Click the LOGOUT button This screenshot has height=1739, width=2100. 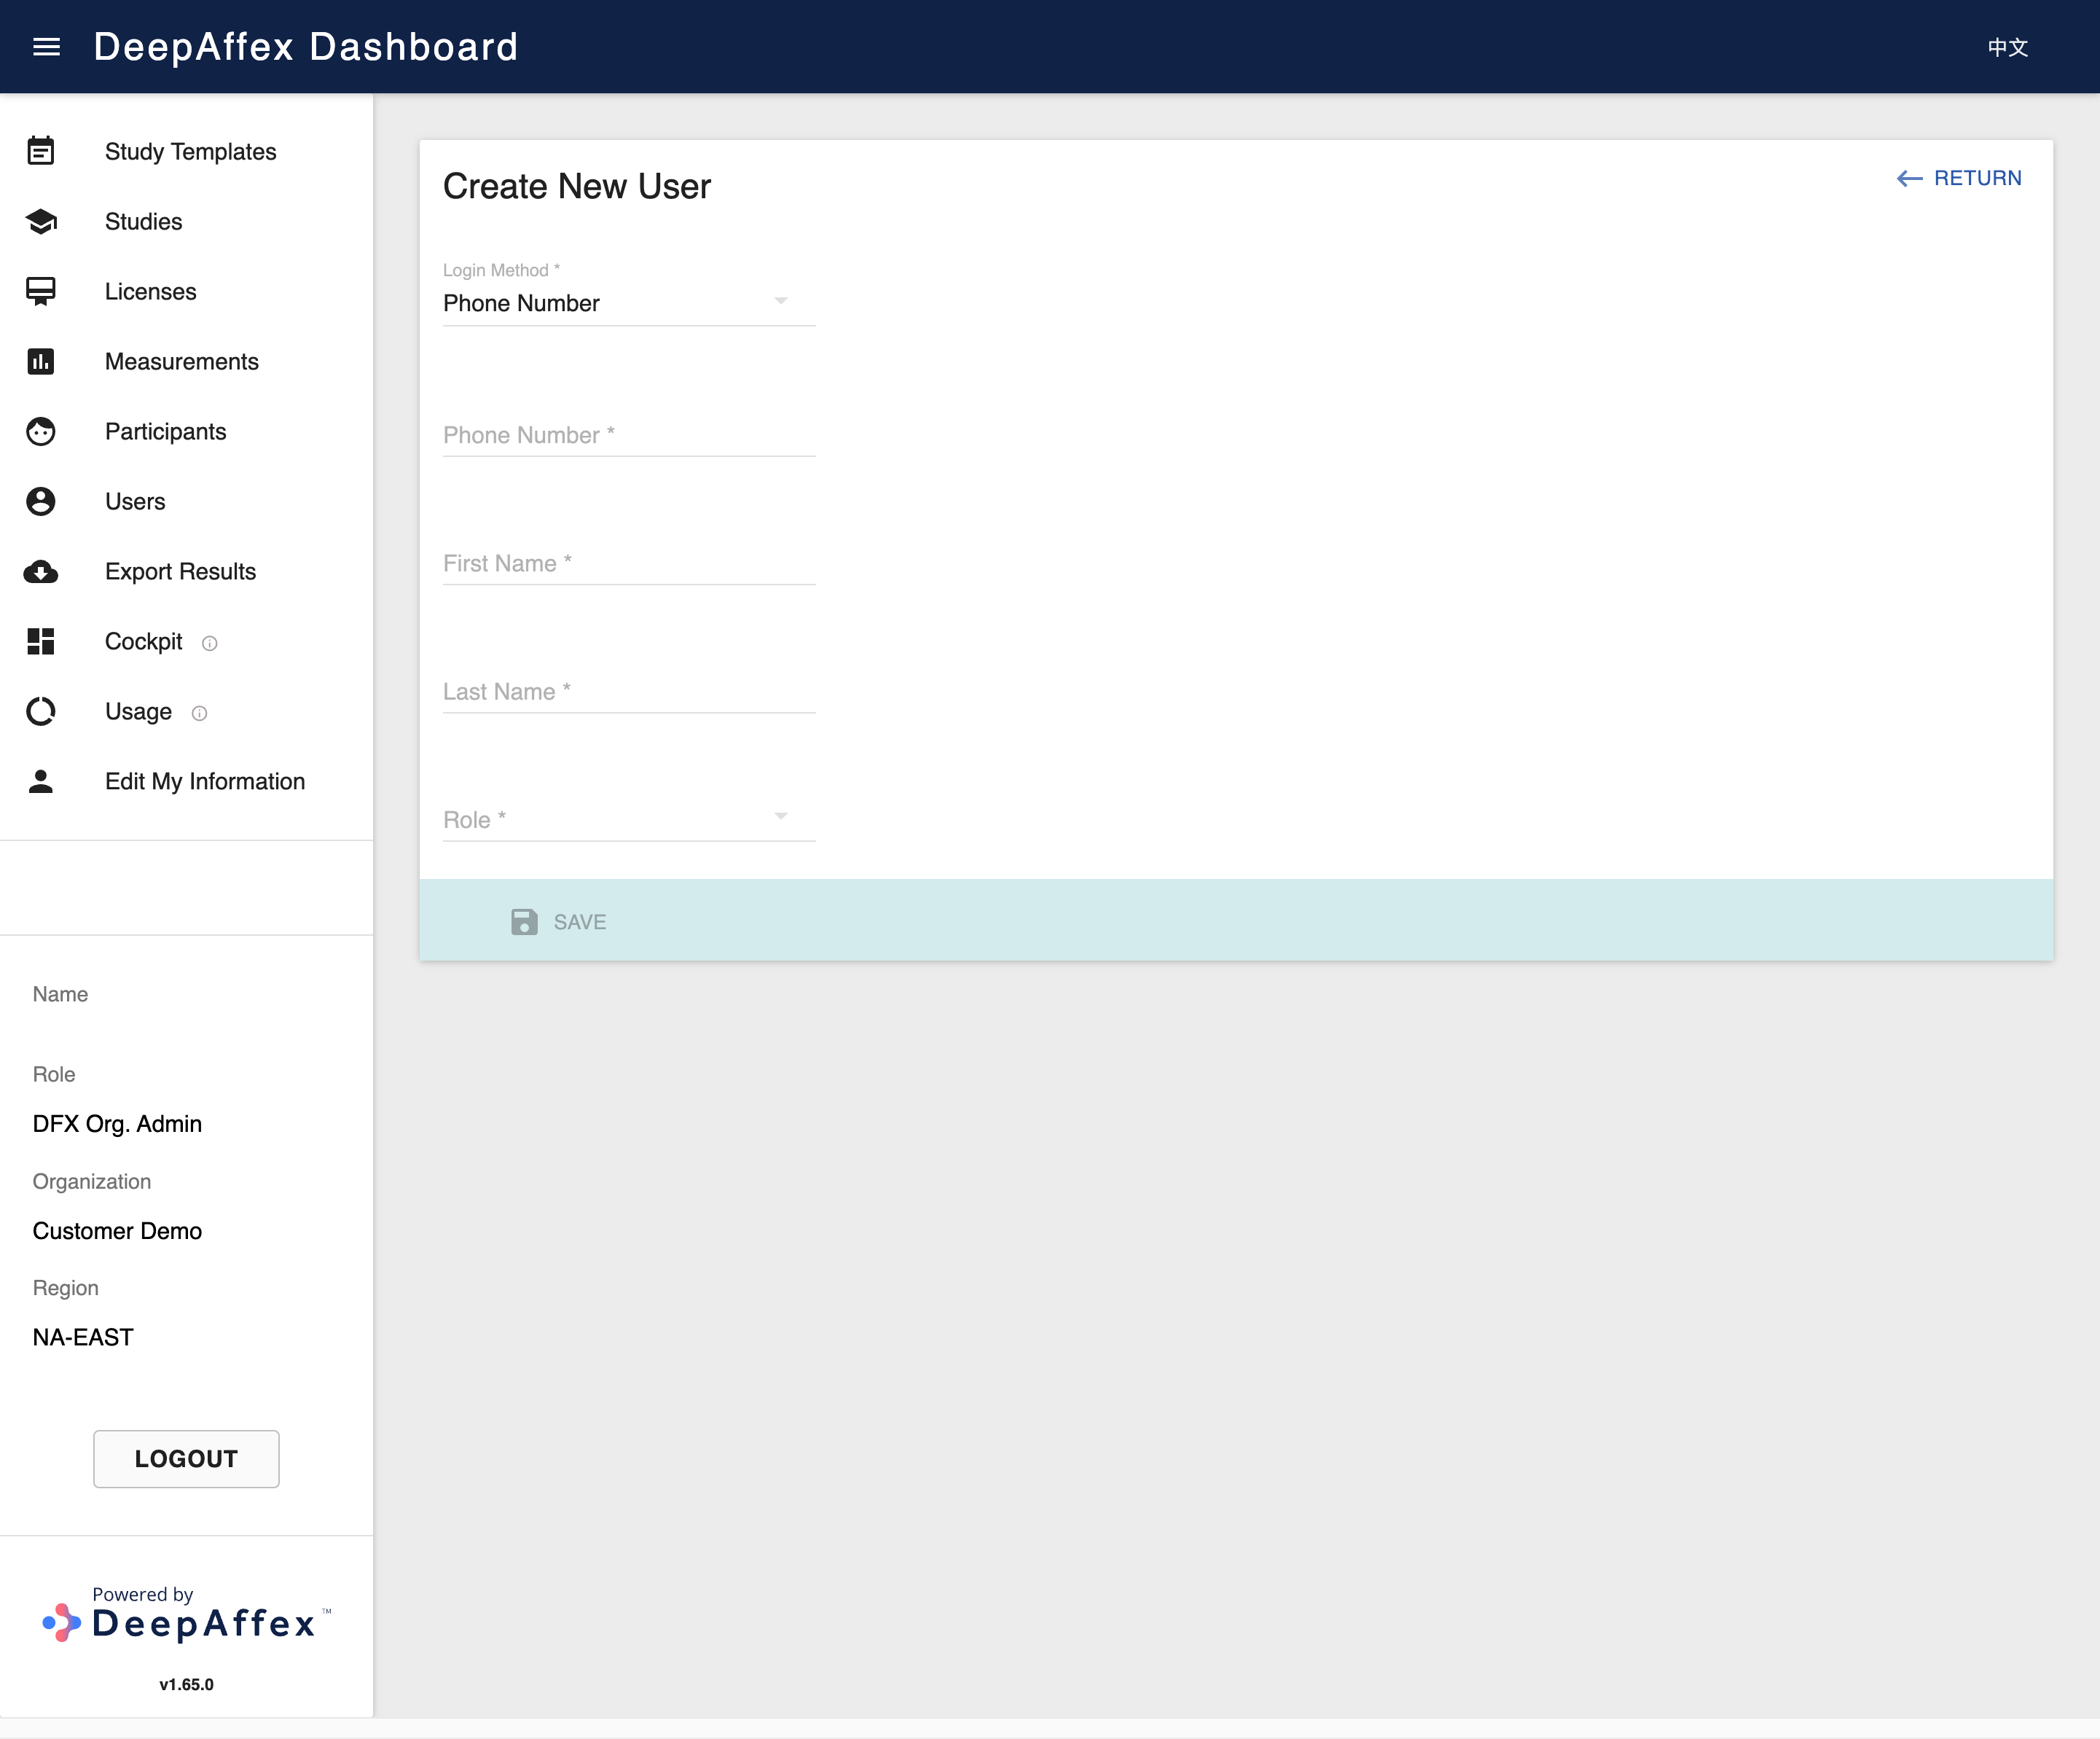(x=186, y=1458)
